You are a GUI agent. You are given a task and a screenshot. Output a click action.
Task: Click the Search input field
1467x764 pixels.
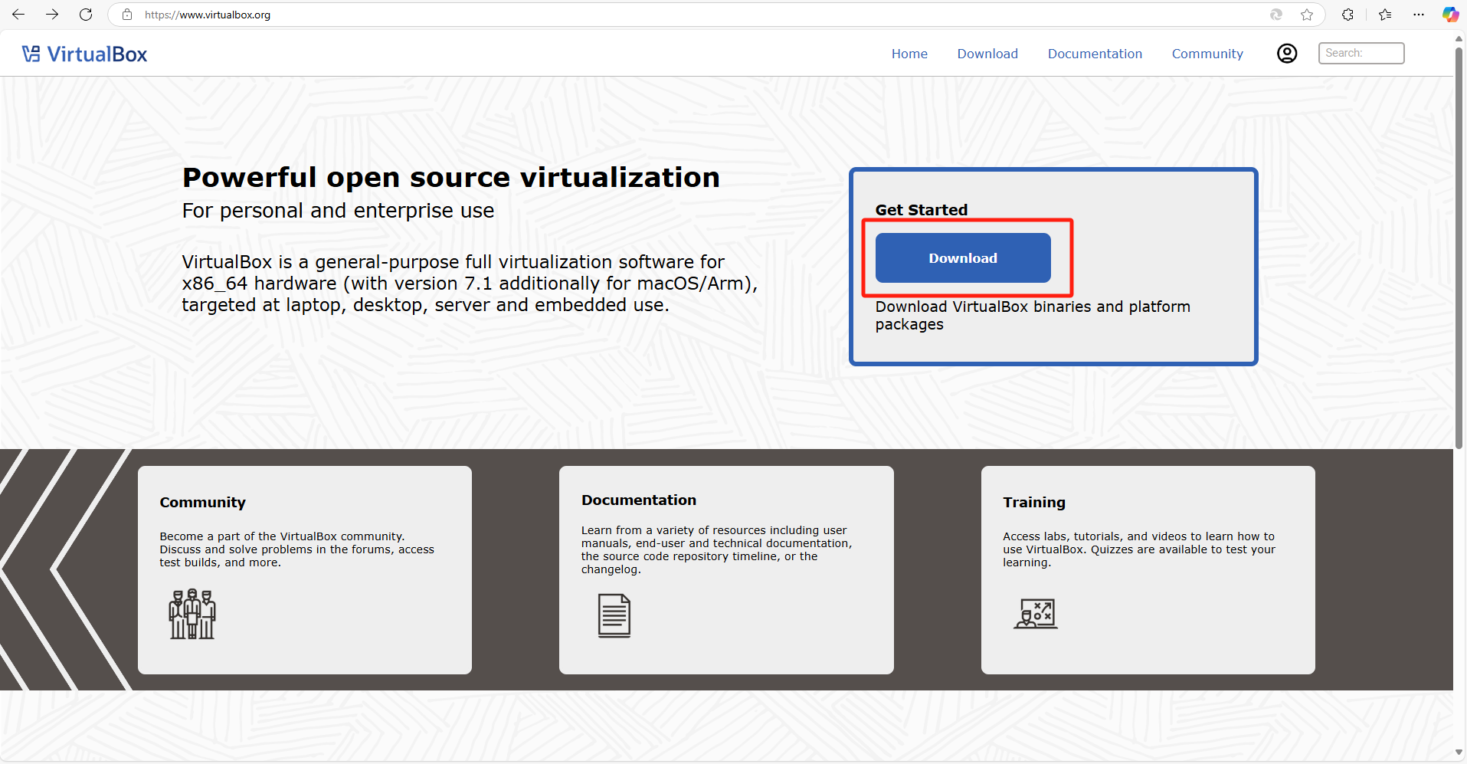pos(1361,53)
